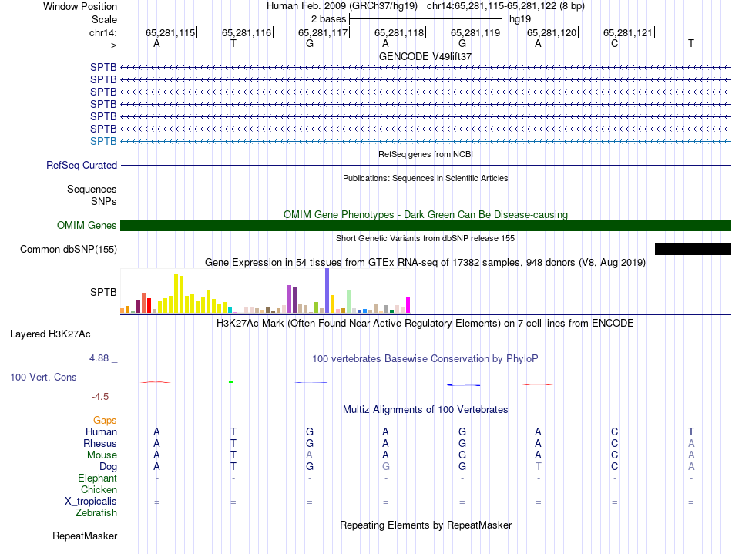732x554 pixels.
Task: Click the light green GTEx expression bar
Action: click(x=349, y=301)
